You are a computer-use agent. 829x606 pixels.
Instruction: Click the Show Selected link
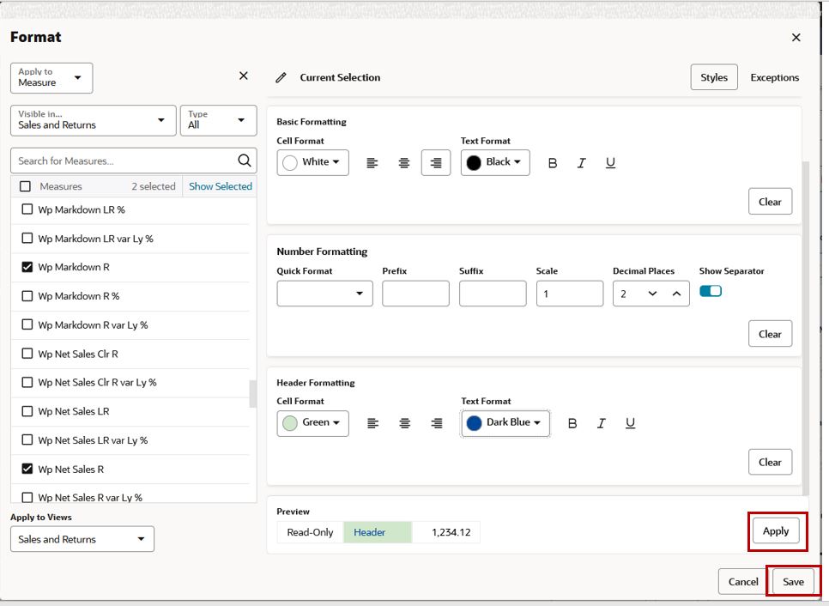(221, 186)
